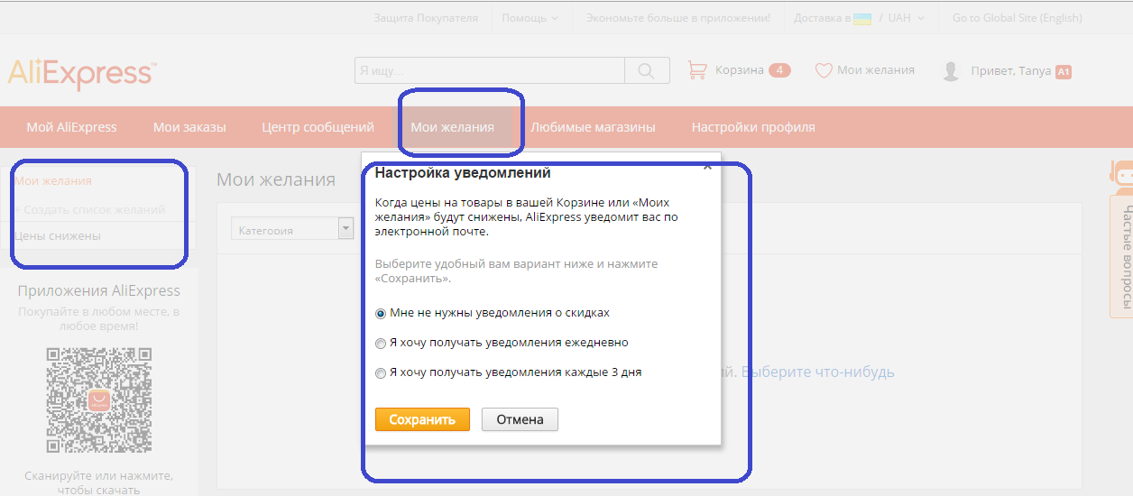Click the heart wishlist icon in header
The width and height of the screenshot is (1133, 496).
[824, 70]
